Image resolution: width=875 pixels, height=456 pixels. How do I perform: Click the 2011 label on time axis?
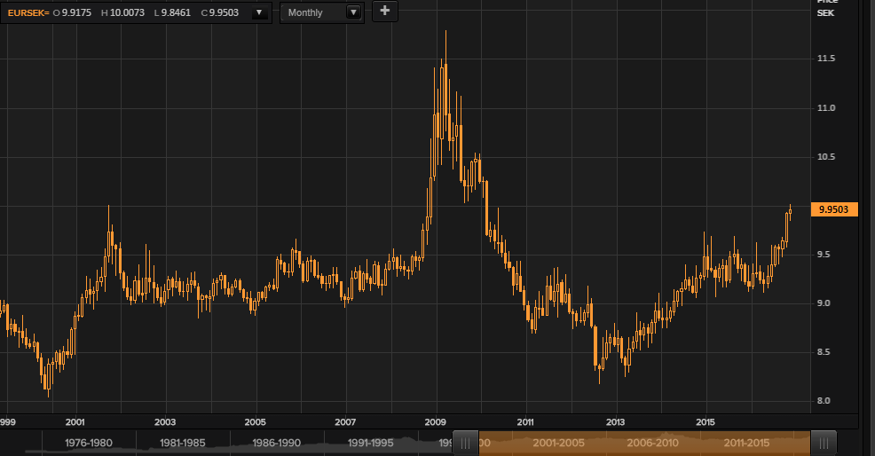click(525, 422)
